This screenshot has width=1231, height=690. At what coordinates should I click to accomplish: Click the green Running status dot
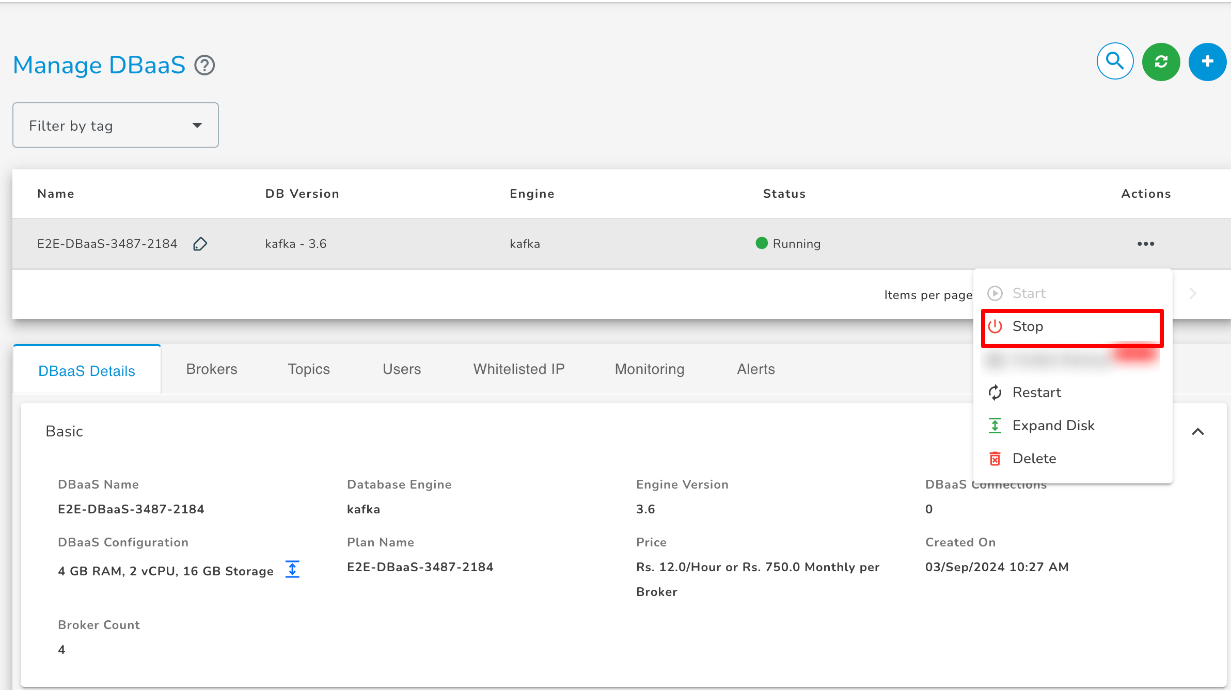[x=762, y=243]
